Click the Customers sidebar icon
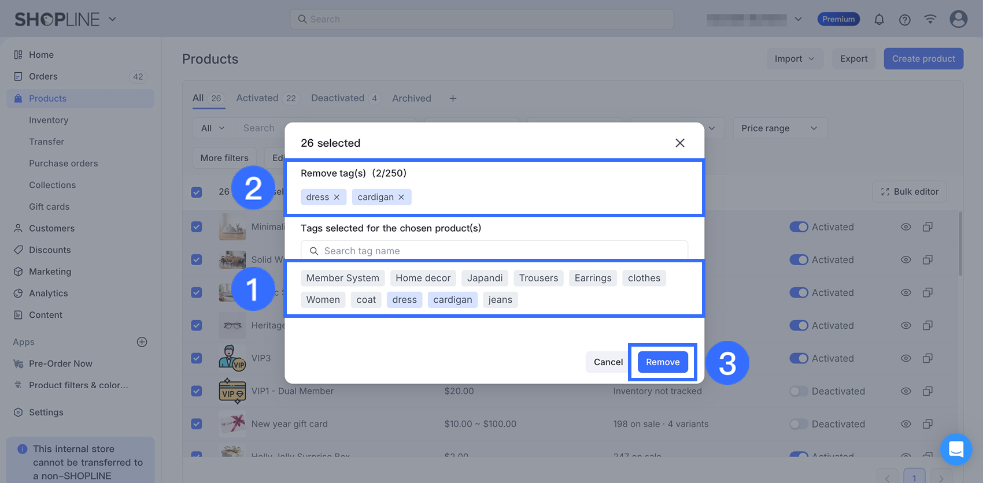The image size is (983, 483). (x=18, y=228)
